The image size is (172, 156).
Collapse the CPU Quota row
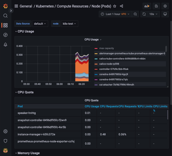click(24, 92)
